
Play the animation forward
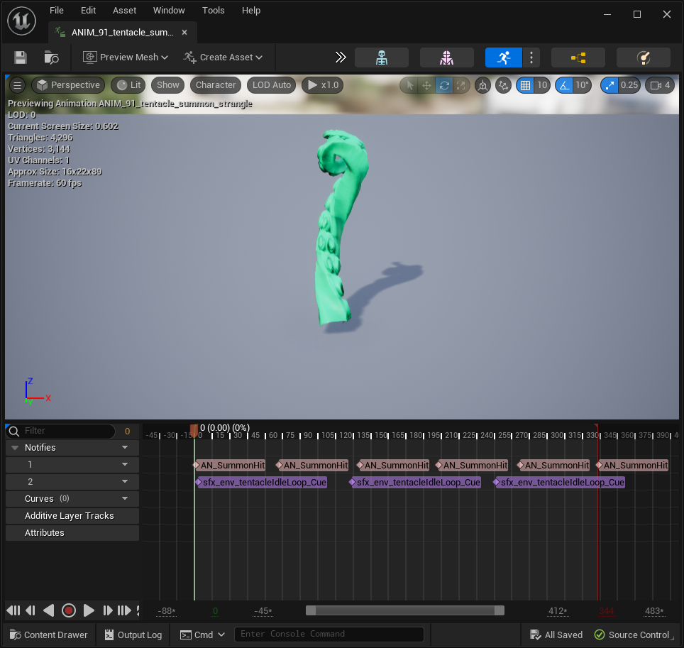(x=89, y=610)
